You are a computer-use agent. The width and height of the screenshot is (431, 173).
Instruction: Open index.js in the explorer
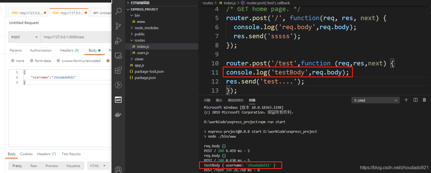(x=162, y=47)
